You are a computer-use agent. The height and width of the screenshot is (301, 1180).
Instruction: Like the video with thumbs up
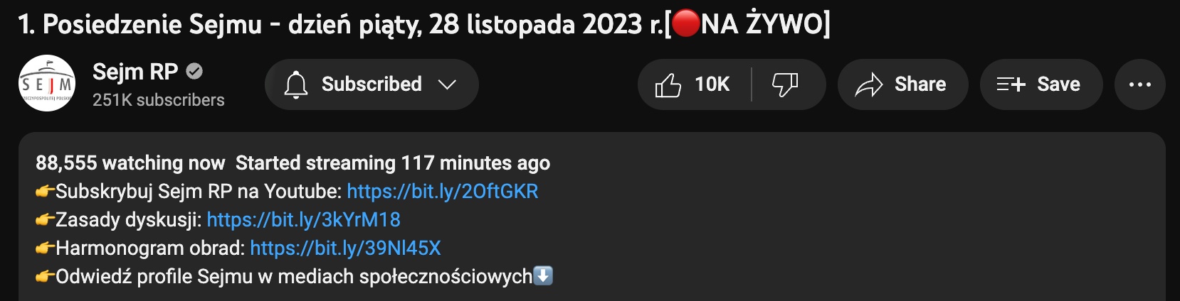coord(668,84)
